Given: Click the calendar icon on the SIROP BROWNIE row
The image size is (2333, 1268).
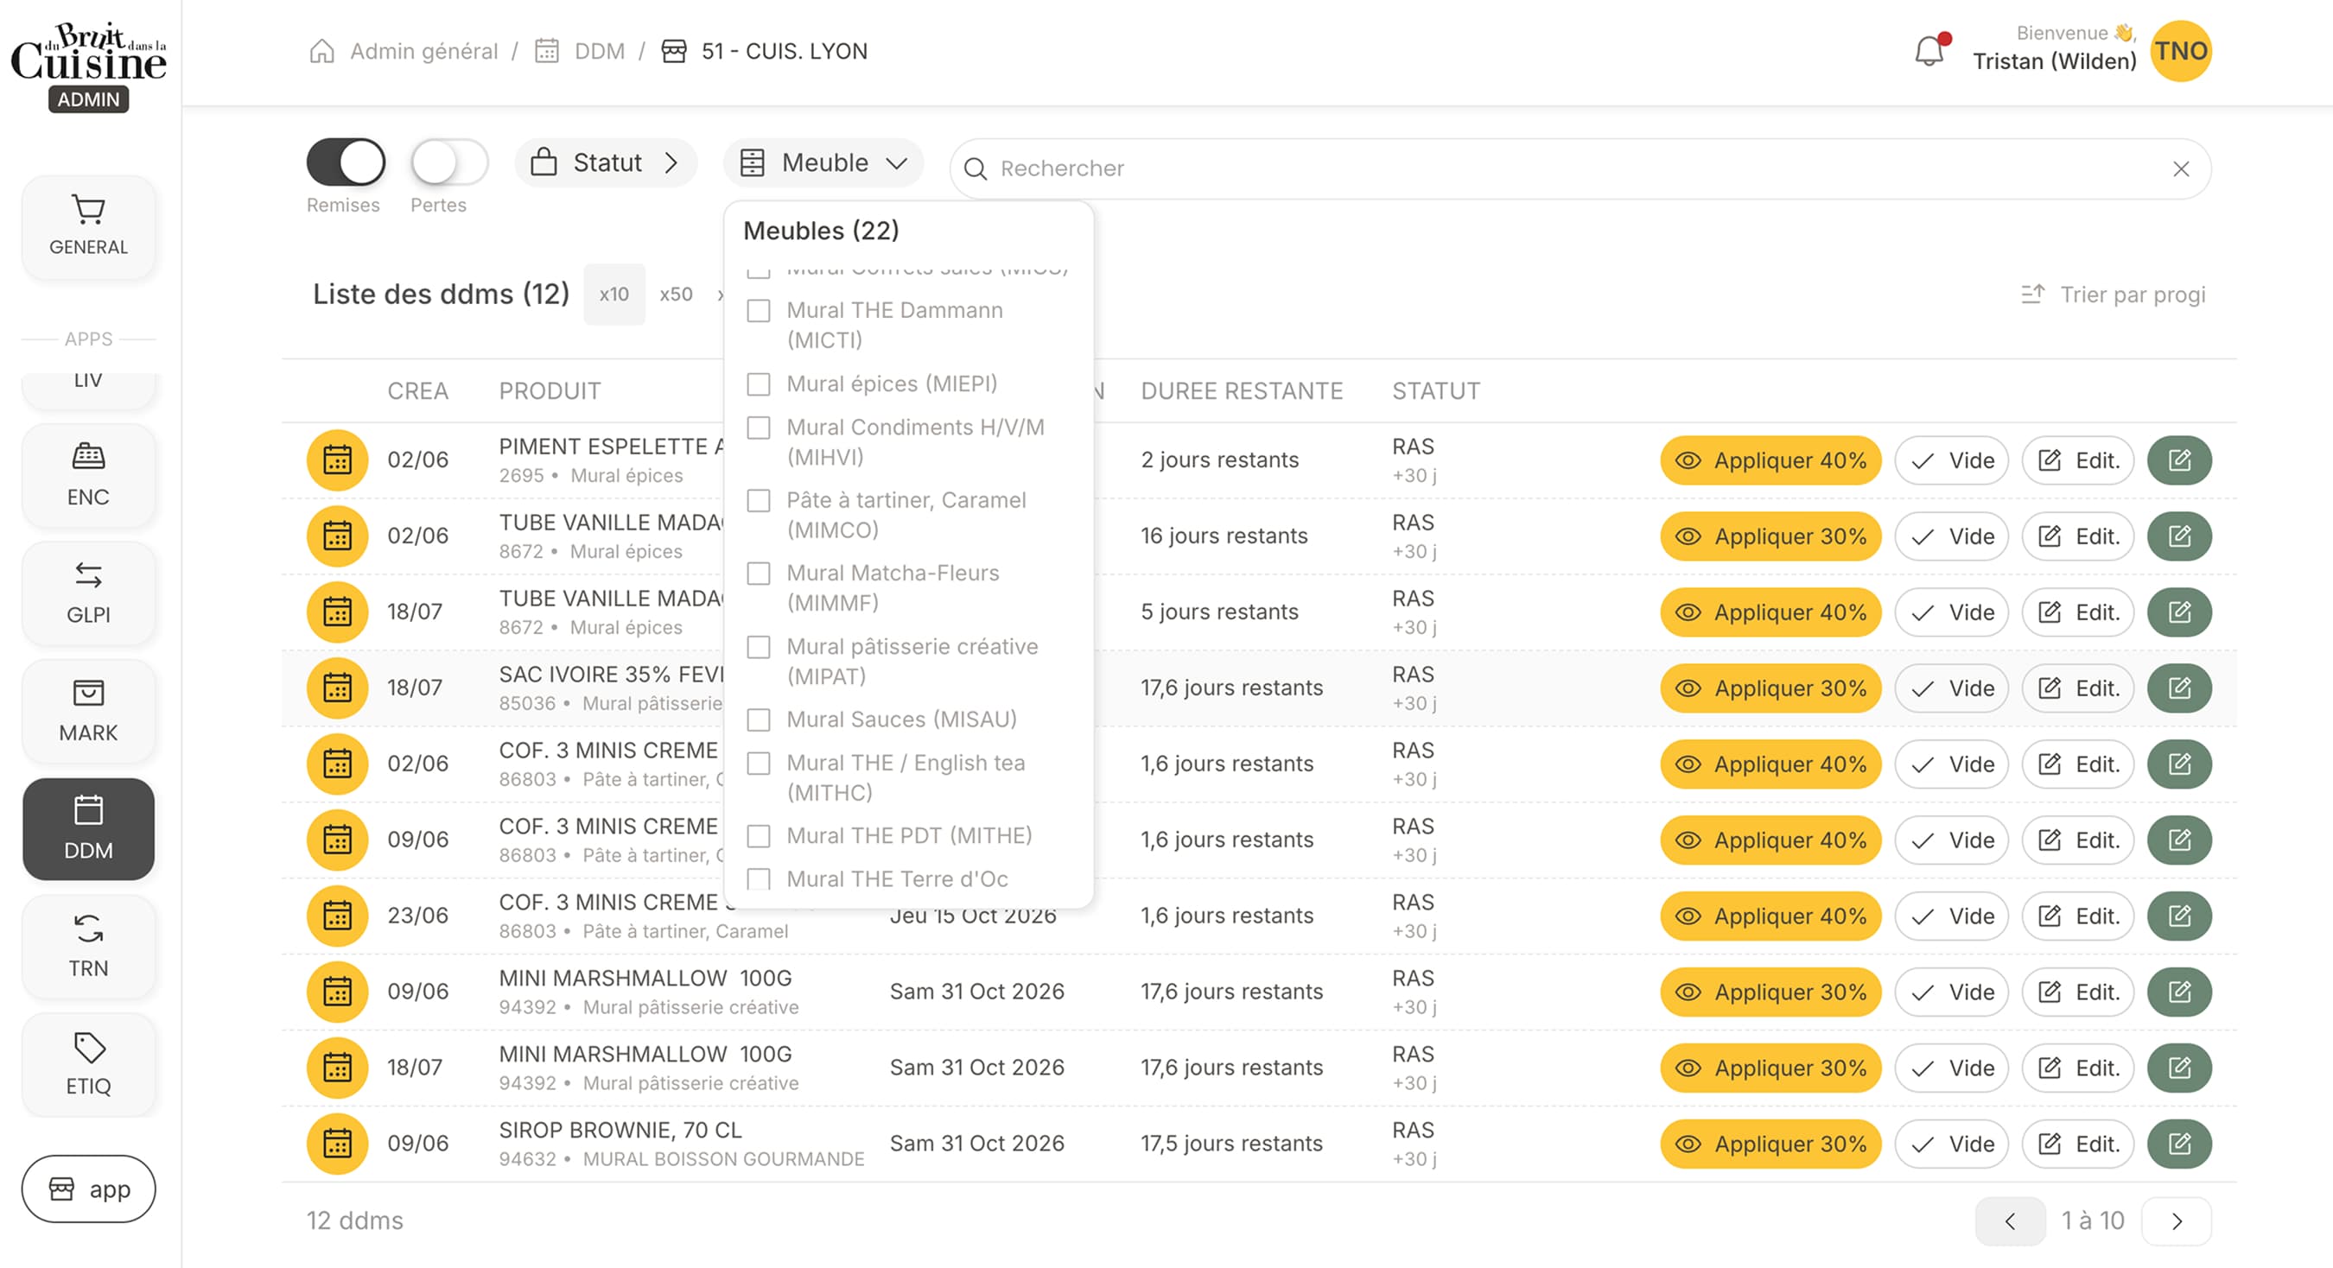Looking at the screenshot, I should (338, 1143).
